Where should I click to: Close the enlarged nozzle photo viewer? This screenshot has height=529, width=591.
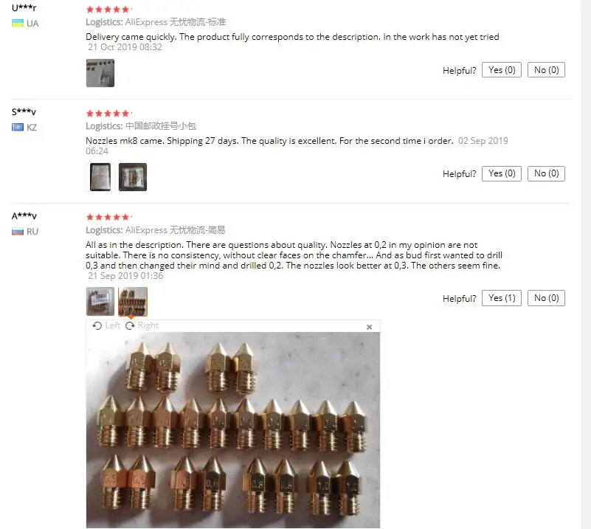point(370,327)
